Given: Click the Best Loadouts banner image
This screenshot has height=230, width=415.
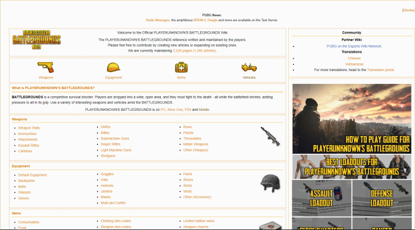Looking at the screenshot, I should pyautogui.click(x=352, y=166).
